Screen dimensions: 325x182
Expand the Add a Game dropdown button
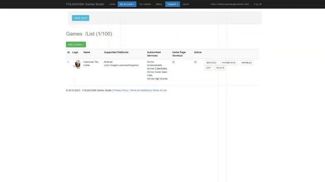[76, 44]
